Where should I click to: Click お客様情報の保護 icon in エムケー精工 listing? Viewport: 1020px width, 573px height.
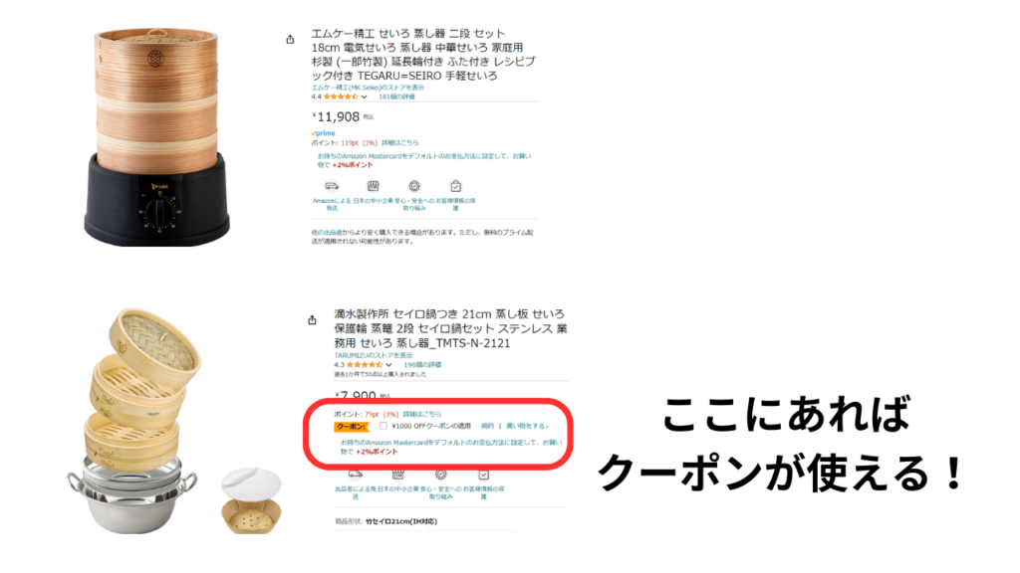tap(455, 186)
